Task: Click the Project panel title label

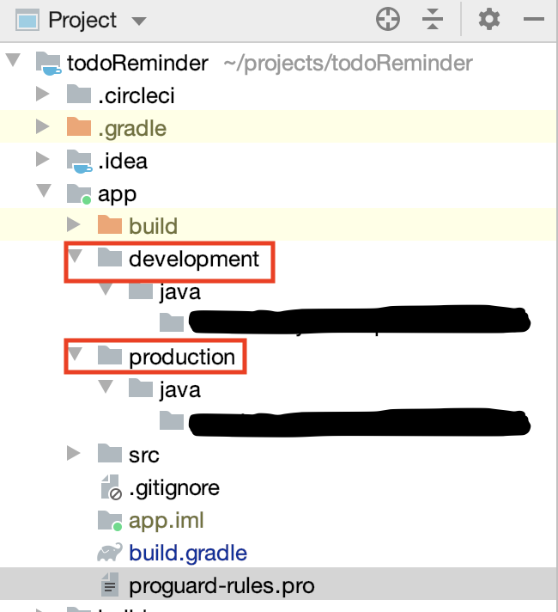Action: coord(83,19)
